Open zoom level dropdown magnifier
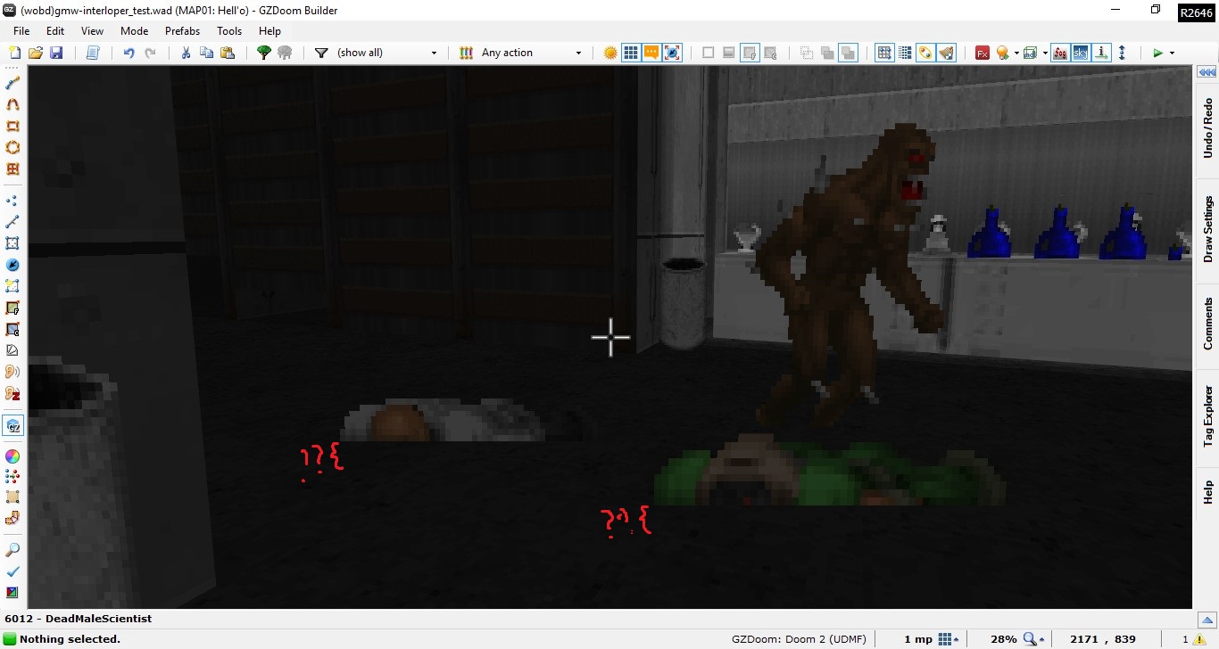 [1033, 639]
